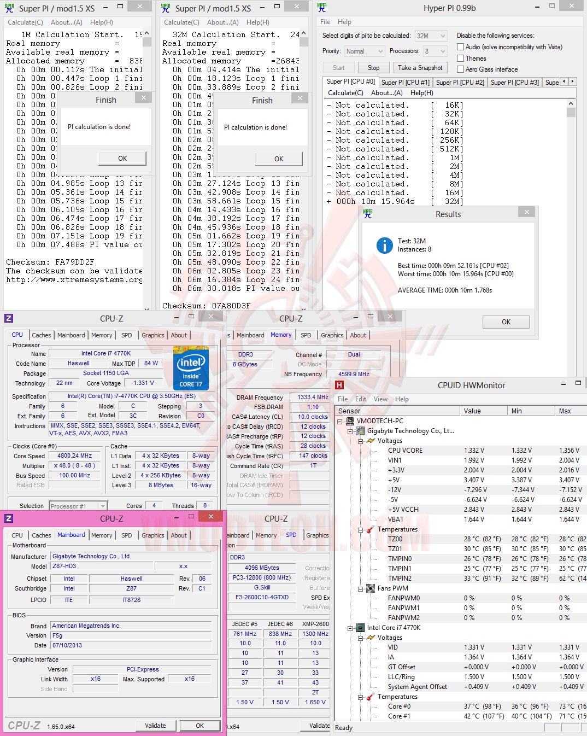Click the Voltages icon under Intel Core i7

[371, 638]
